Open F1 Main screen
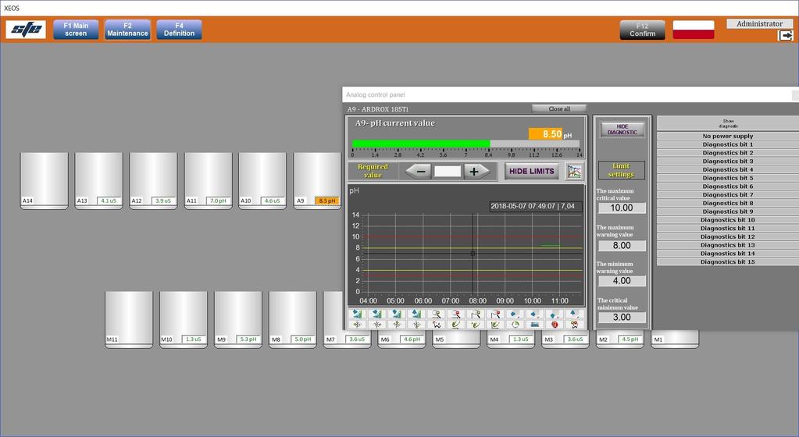This screenshot has width=799, height=437. click(x=76, y=30)
